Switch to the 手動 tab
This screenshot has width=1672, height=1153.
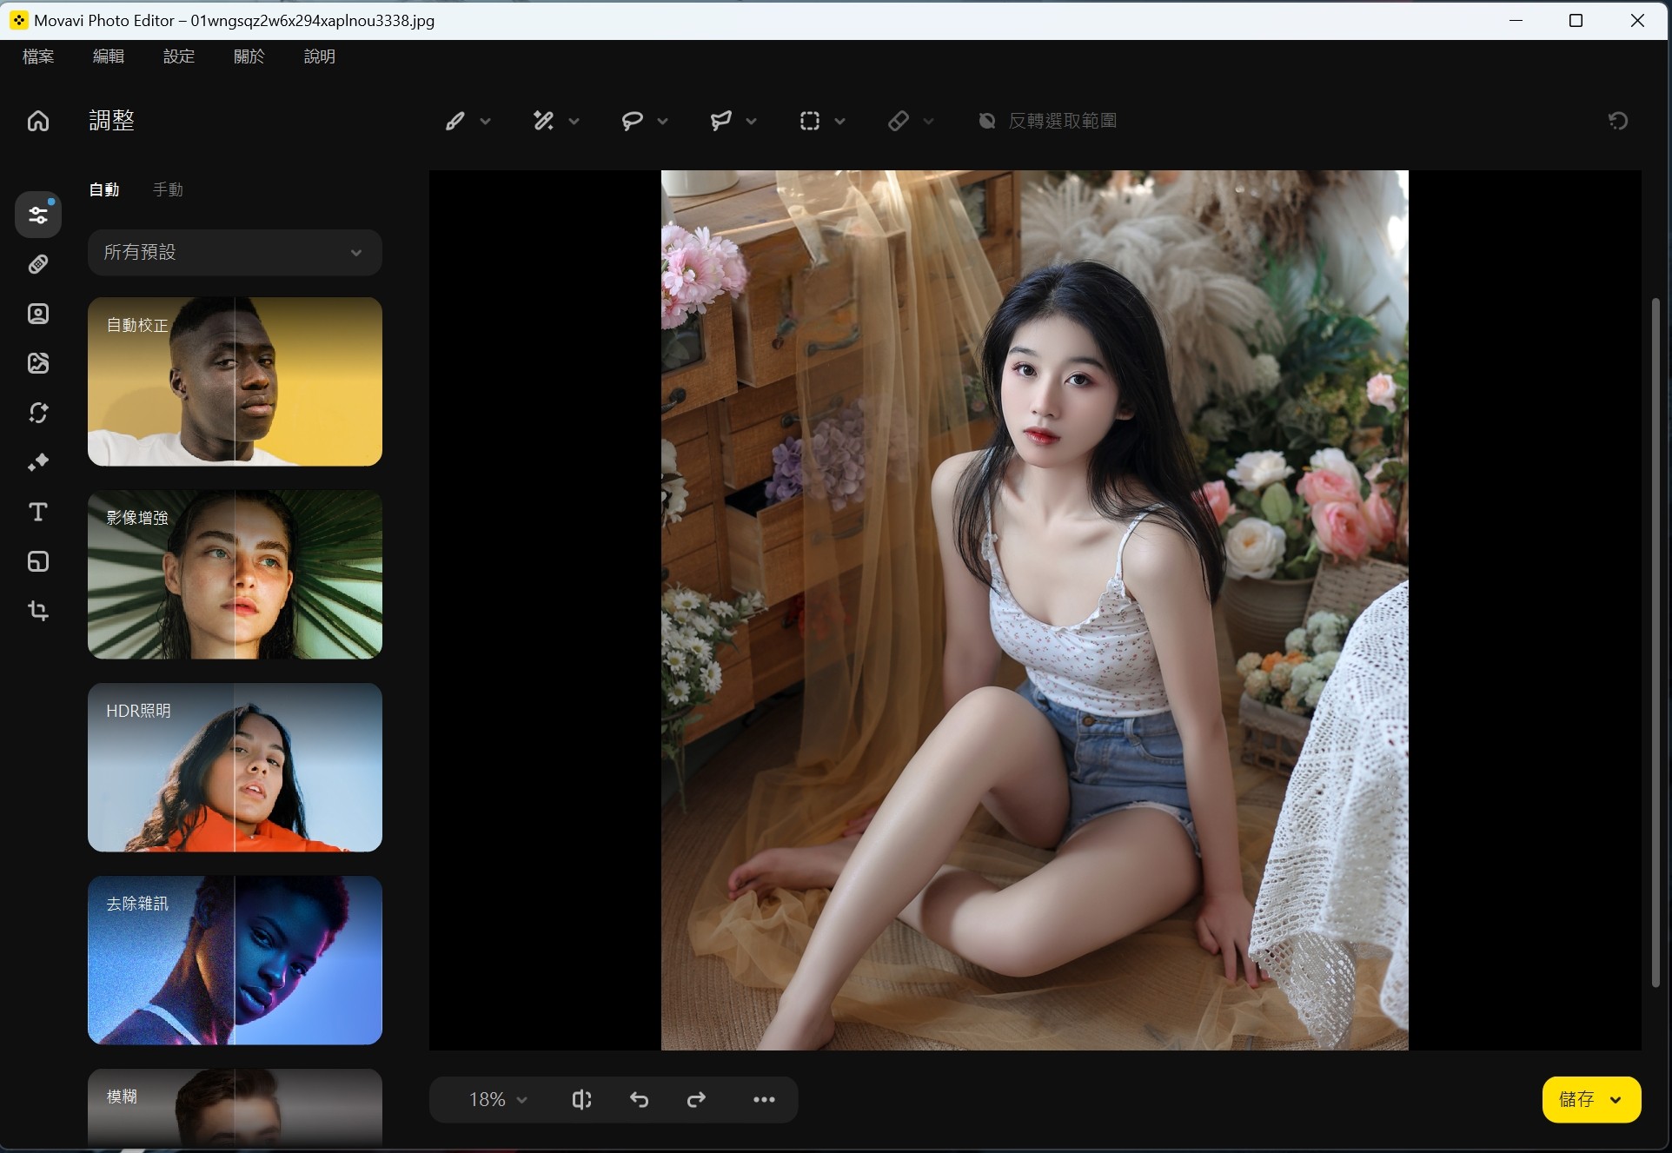168,189
